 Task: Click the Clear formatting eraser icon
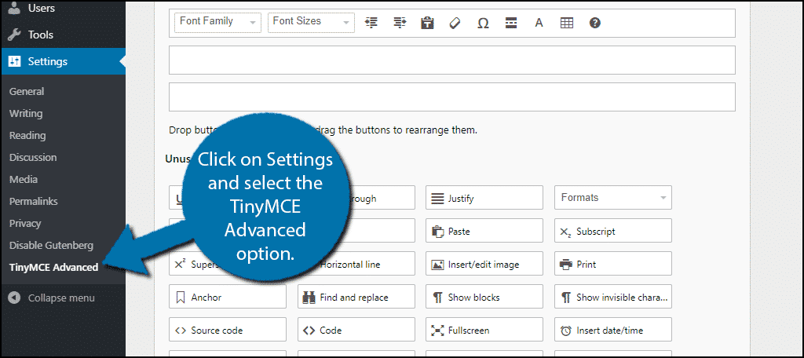coord(455,23)
